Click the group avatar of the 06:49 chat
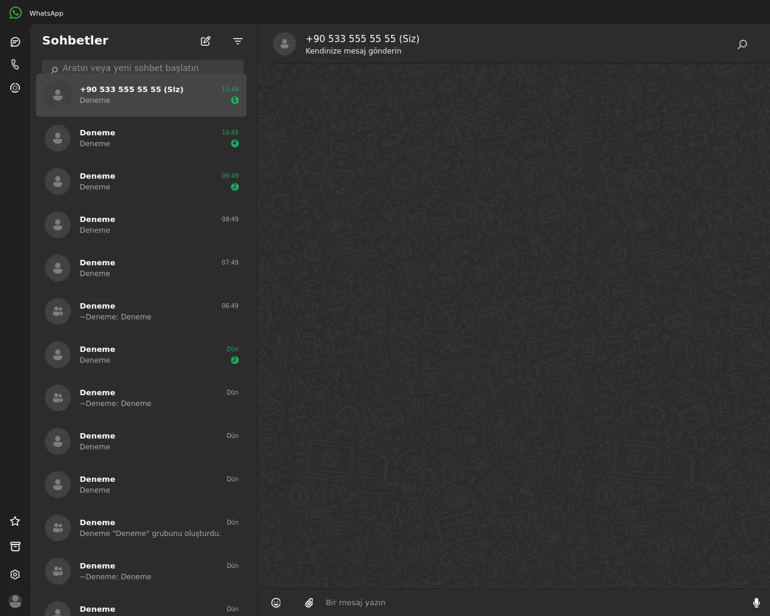This screenshot has width=770, height=616. tap(58, 312)
